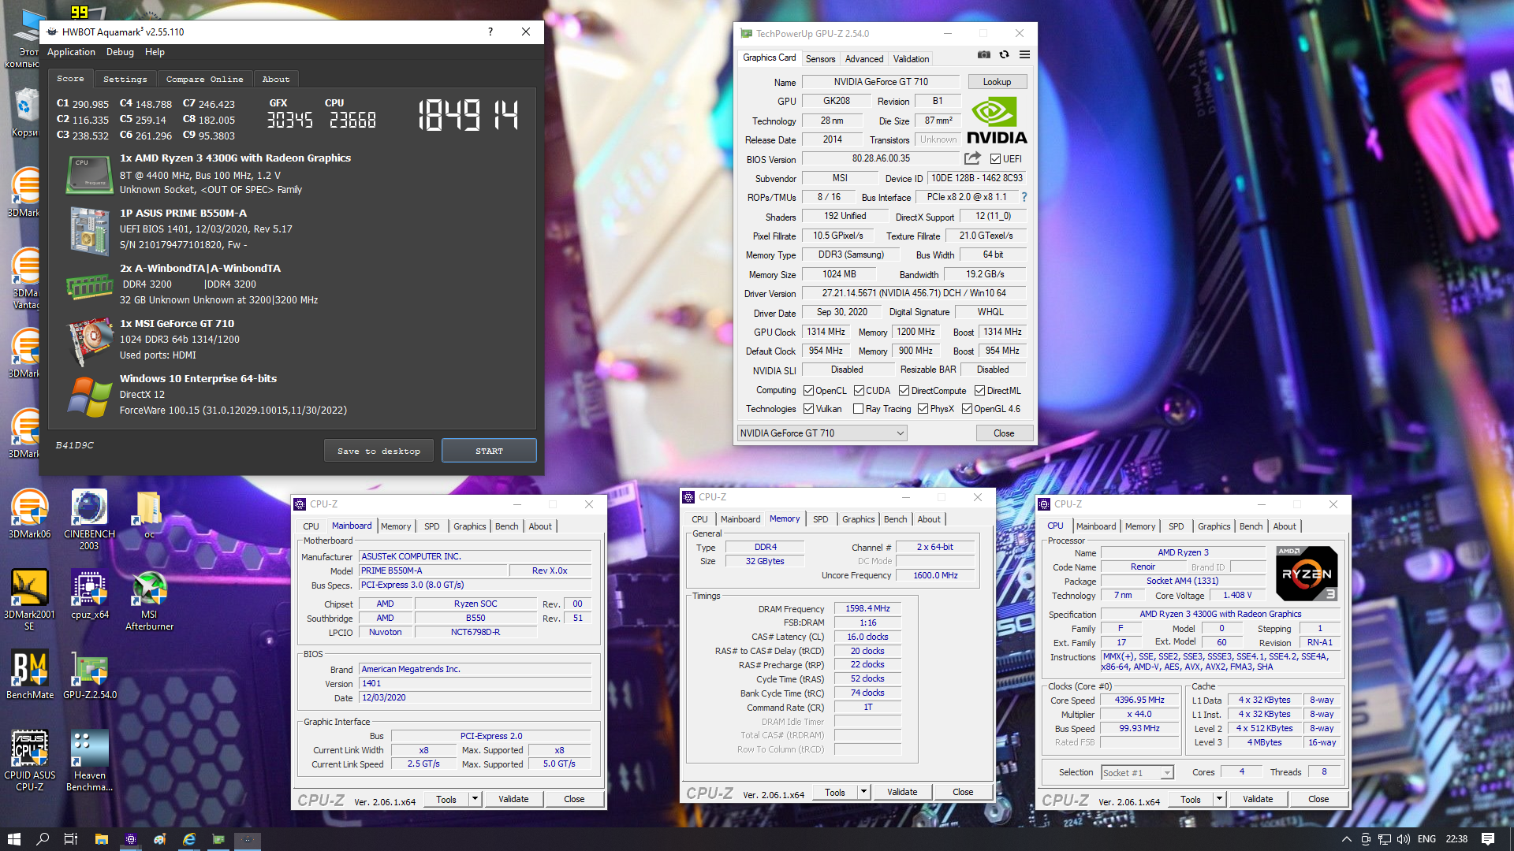Click the ENG language indicator in the tray
The height and width of the screenshot is (851, 1514).
(1426, 839)
